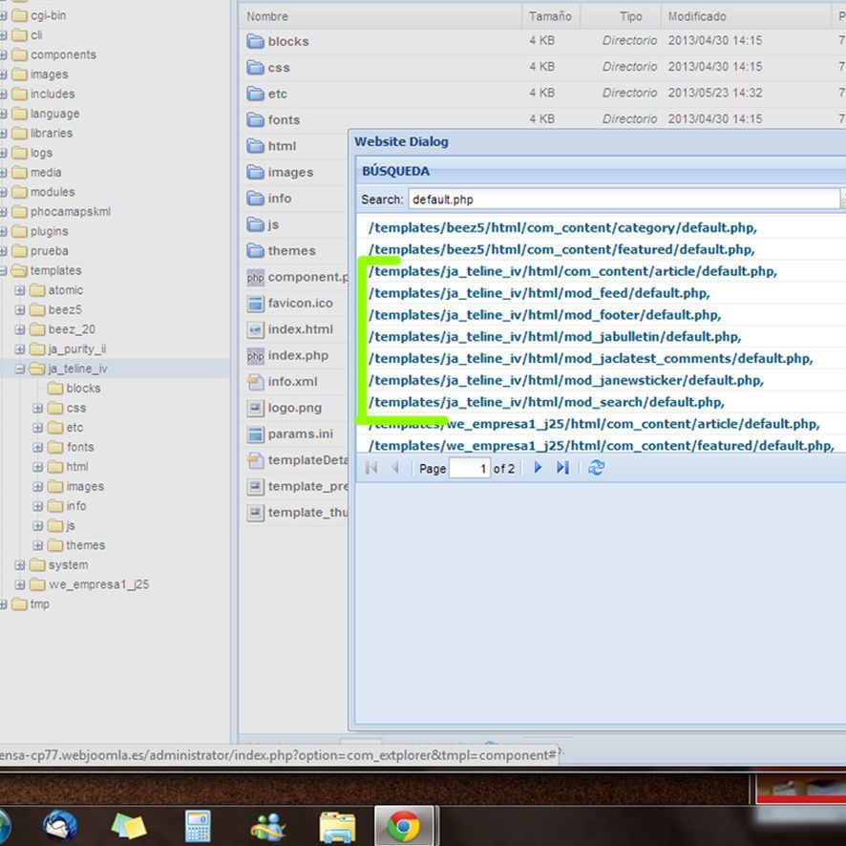Select the cgi-bin folder in the tree
This screenshot has width=846, height=846.
[48, 15]
